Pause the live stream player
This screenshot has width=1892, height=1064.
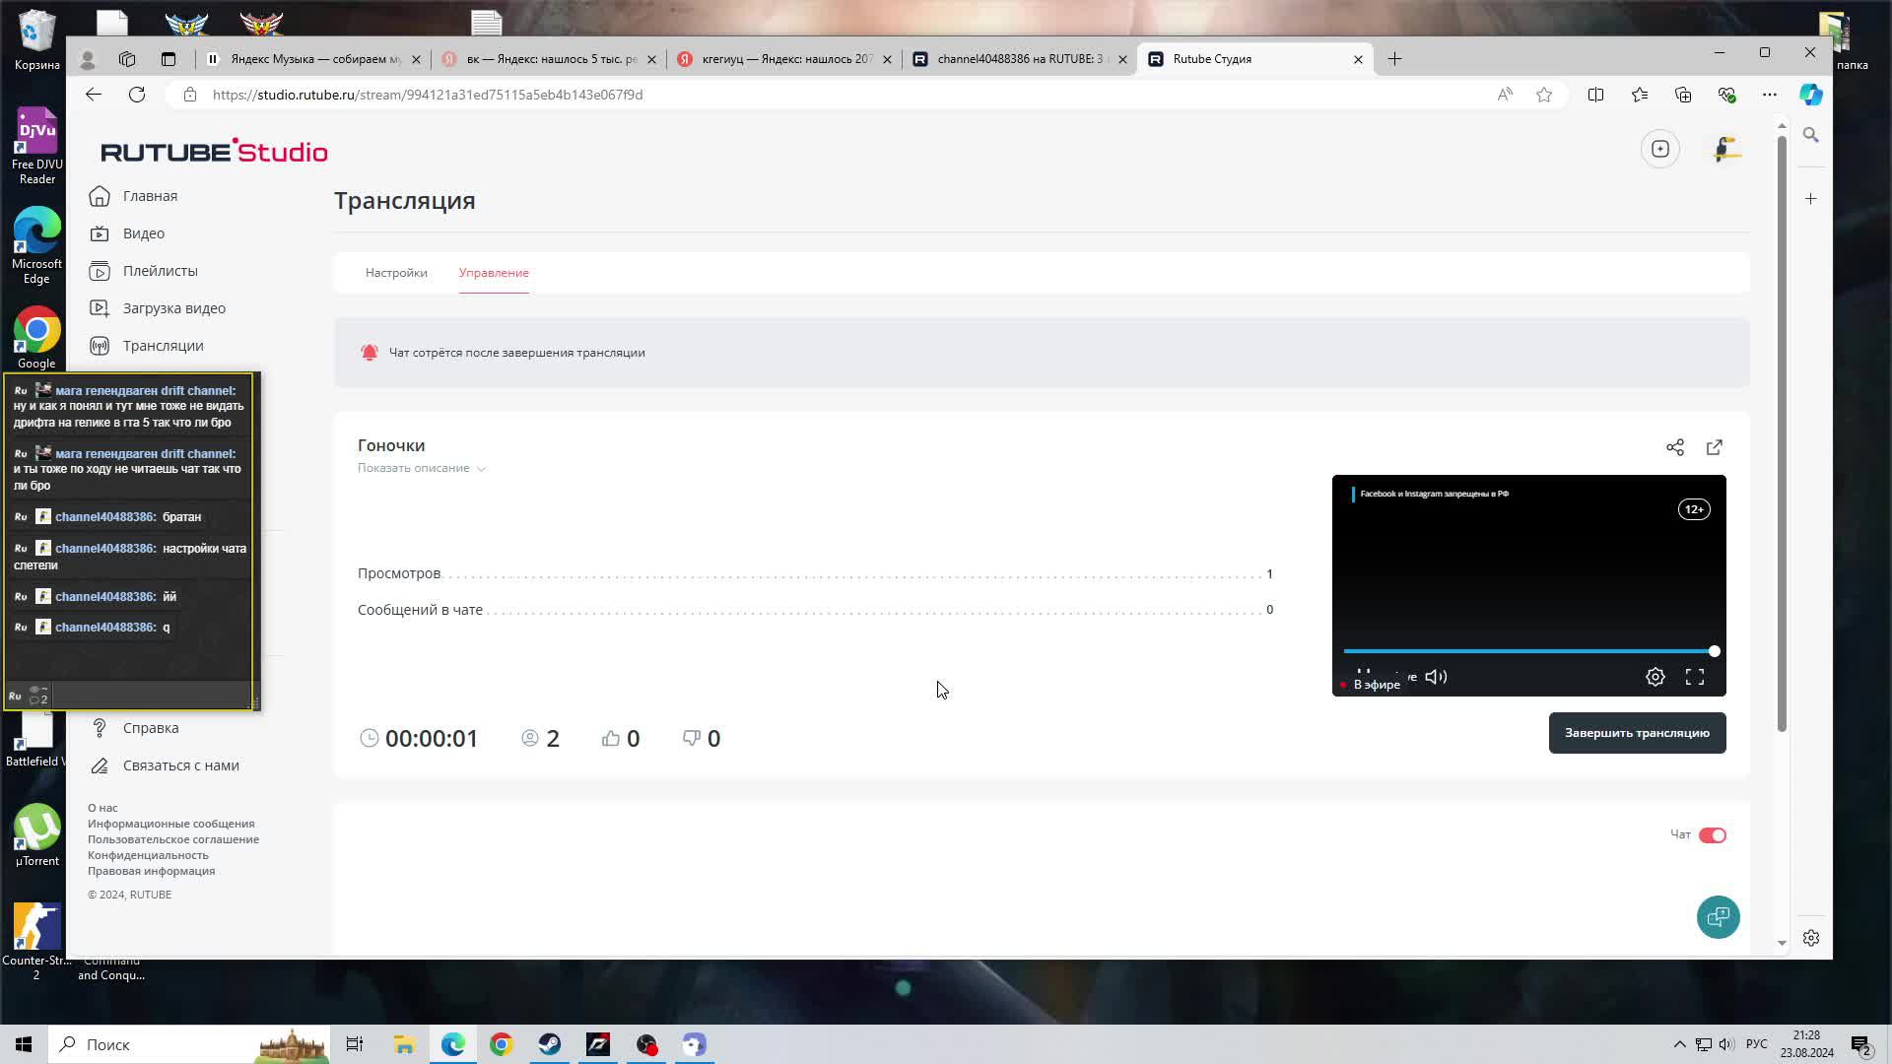[x=1364, y=672]
